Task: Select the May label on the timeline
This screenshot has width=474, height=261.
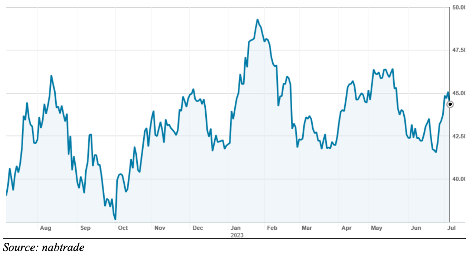Action: tap(377, 228)
